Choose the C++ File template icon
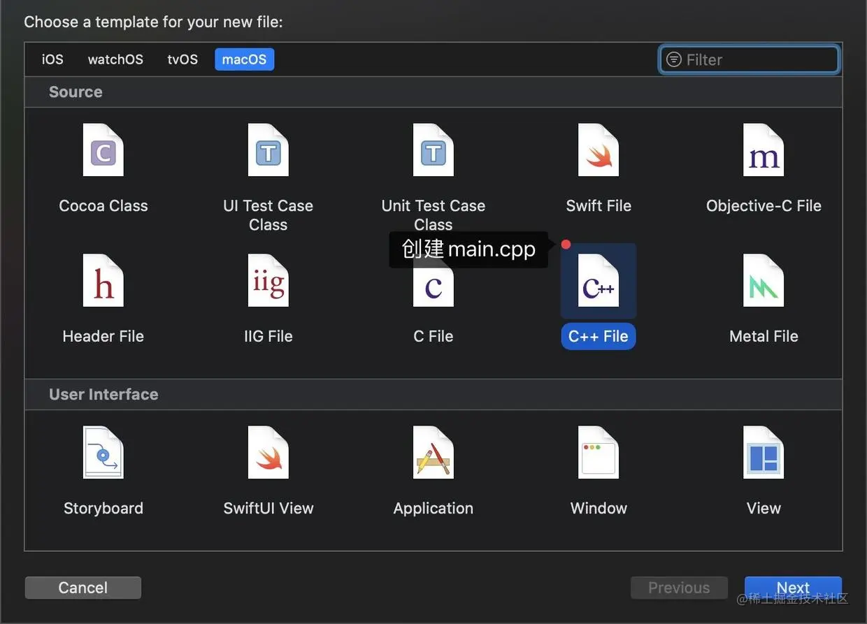 point(599,280)
